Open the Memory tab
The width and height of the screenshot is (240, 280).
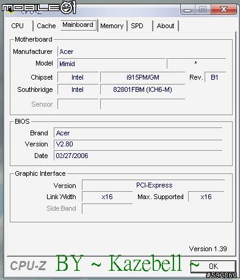112,26
